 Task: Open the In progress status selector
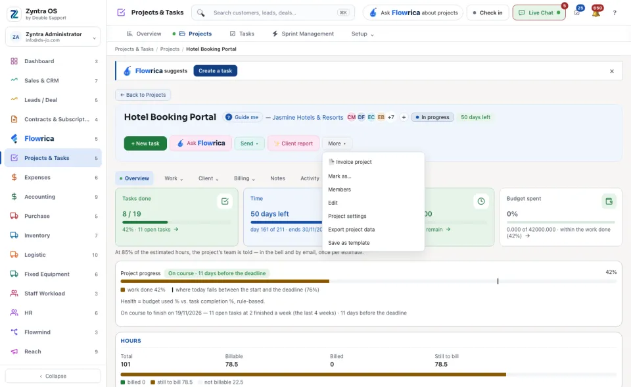432,117
